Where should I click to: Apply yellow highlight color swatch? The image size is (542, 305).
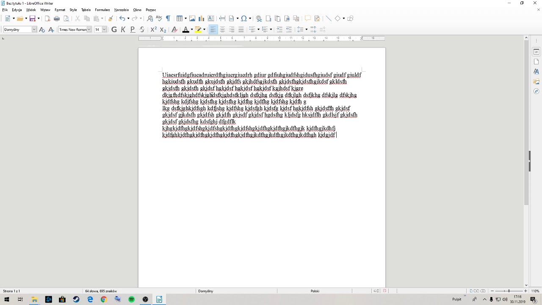[198, 30]
